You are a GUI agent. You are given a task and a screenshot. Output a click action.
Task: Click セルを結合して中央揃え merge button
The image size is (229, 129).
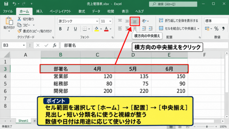click(x=177, y=28)
